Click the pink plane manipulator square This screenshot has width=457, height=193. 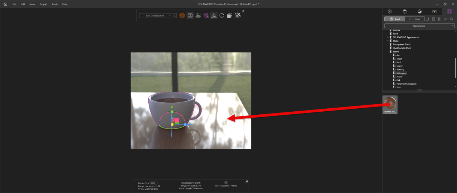pos(176,120)
